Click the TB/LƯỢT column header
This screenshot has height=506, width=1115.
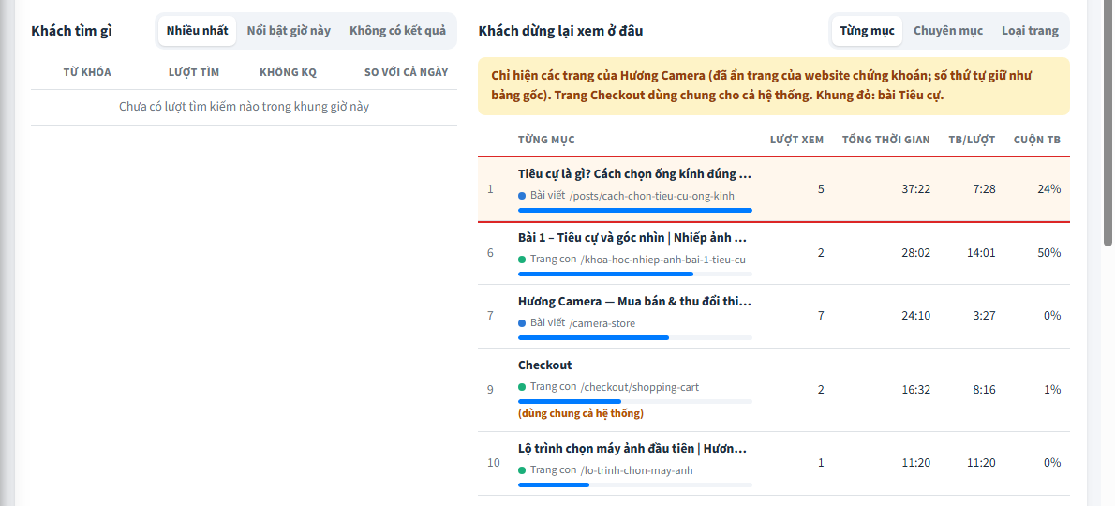[972, 140]
